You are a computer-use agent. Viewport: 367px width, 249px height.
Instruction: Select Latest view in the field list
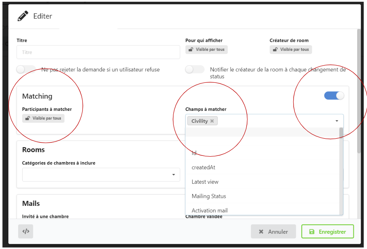pos(205,182)
